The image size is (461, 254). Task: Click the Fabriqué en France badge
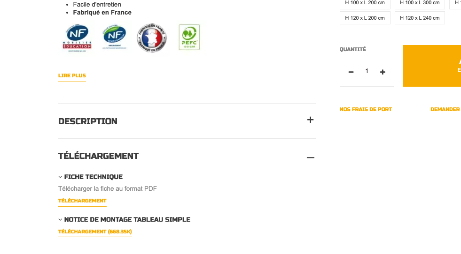151,38
